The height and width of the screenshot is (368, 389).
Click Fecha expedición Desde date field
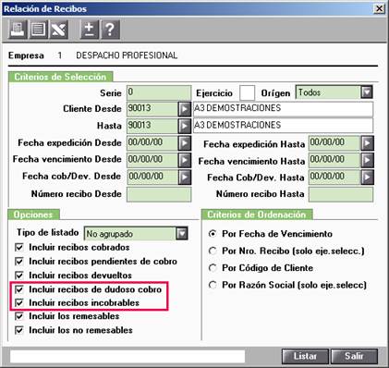(152, 143)
